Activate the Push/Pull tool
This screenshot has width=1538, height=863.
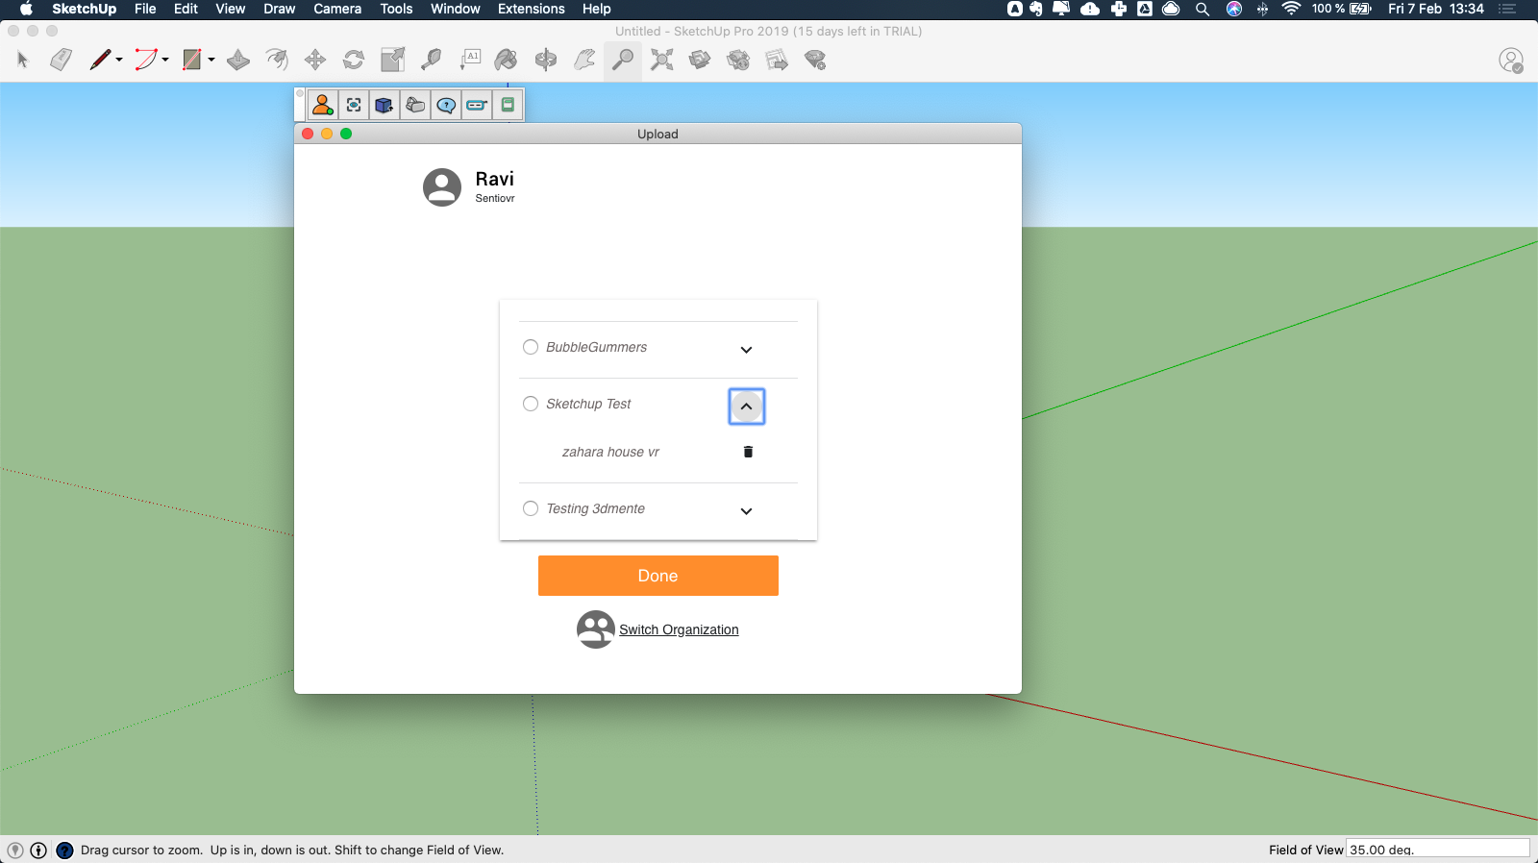238,60
